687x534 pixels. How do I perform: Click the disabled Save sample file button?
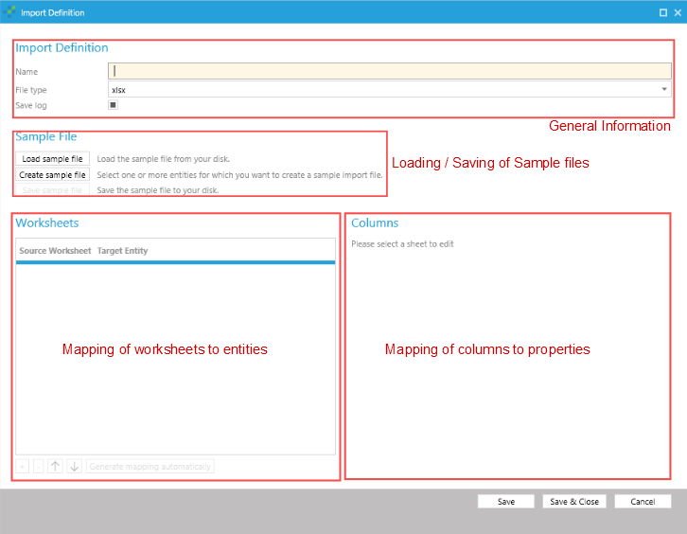point(52,190)
